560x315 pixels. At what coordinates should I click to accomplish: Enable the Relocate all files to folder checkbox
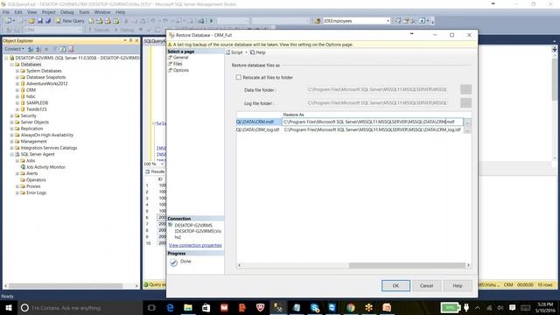(x=239, y=77)
